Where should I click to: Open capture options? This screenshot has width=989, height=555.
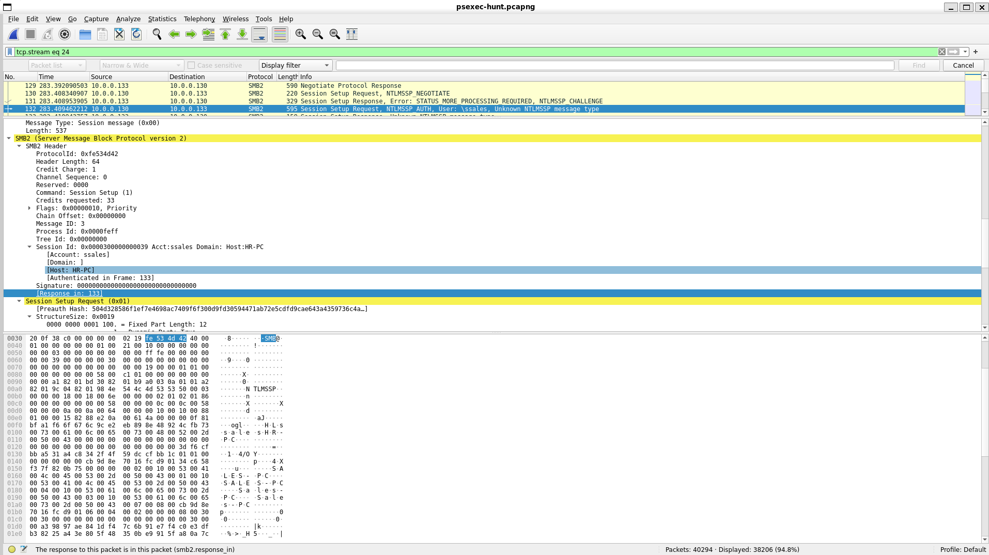65,34
